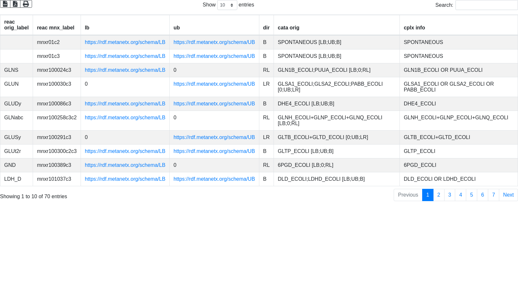Sort table by lb column header
Image resolution: width=518 pixels, height=291 pixels.
click(x=87, y=28)
